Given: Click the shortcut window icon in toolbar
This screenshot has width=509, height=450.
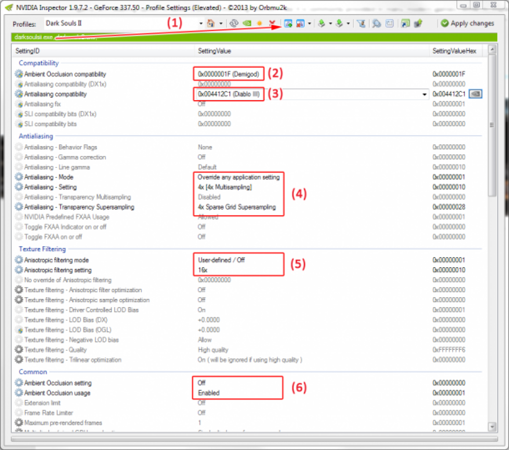Looking at the screenshot, I should click(x=405, y=23).
